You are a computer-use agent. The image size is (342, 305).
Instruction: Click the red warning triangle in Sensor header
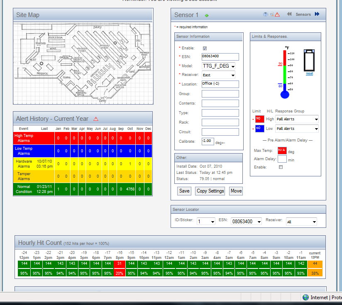[277, 15]
